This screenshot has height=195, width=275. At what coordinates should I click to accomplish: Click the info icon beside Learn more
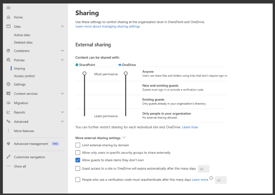211,178
